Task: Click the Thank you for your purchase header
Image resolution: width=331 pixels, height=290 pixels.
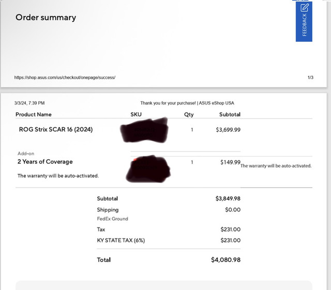Action: pos(187,103)
